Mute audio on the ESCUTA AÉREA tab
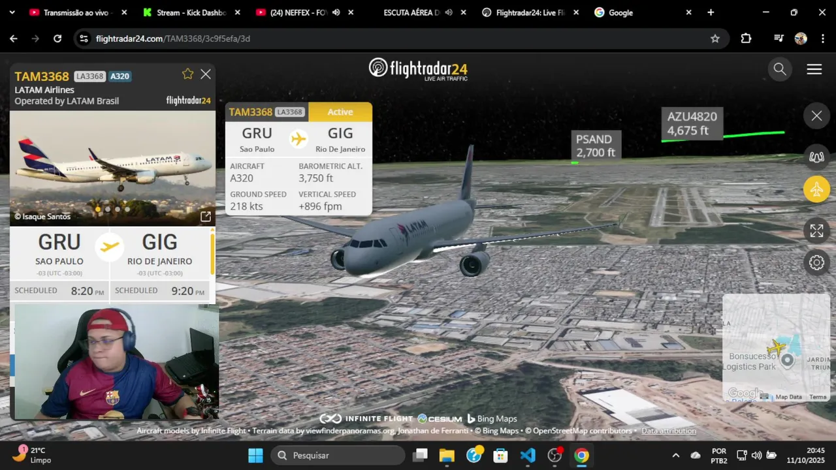The height and width of the screenshot is (470, 836). point(449,12)
